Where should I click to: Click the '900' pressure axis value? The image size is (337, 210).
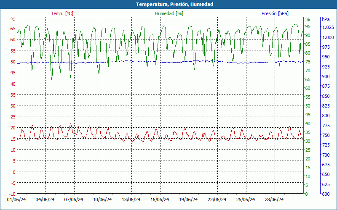(326, 76)
